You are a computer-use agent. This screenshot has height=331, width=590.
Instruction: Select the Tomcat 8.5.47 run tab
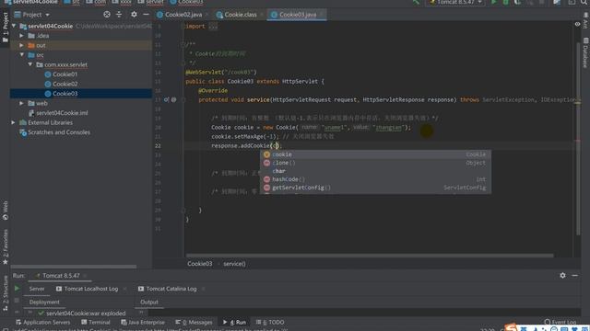click(x=60, y=276)
